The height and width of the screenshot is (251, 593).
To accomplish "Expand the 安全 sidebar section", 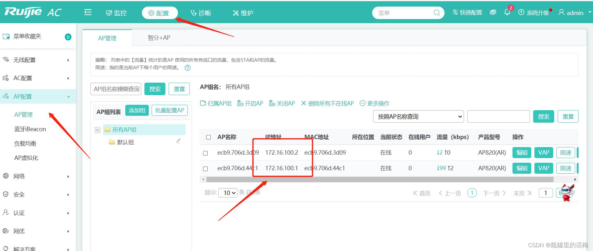I will click(x=38, y=194).
